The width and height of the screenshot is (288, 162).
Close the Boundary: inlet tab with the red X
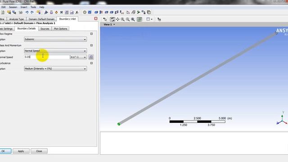[x=96, y=18]
